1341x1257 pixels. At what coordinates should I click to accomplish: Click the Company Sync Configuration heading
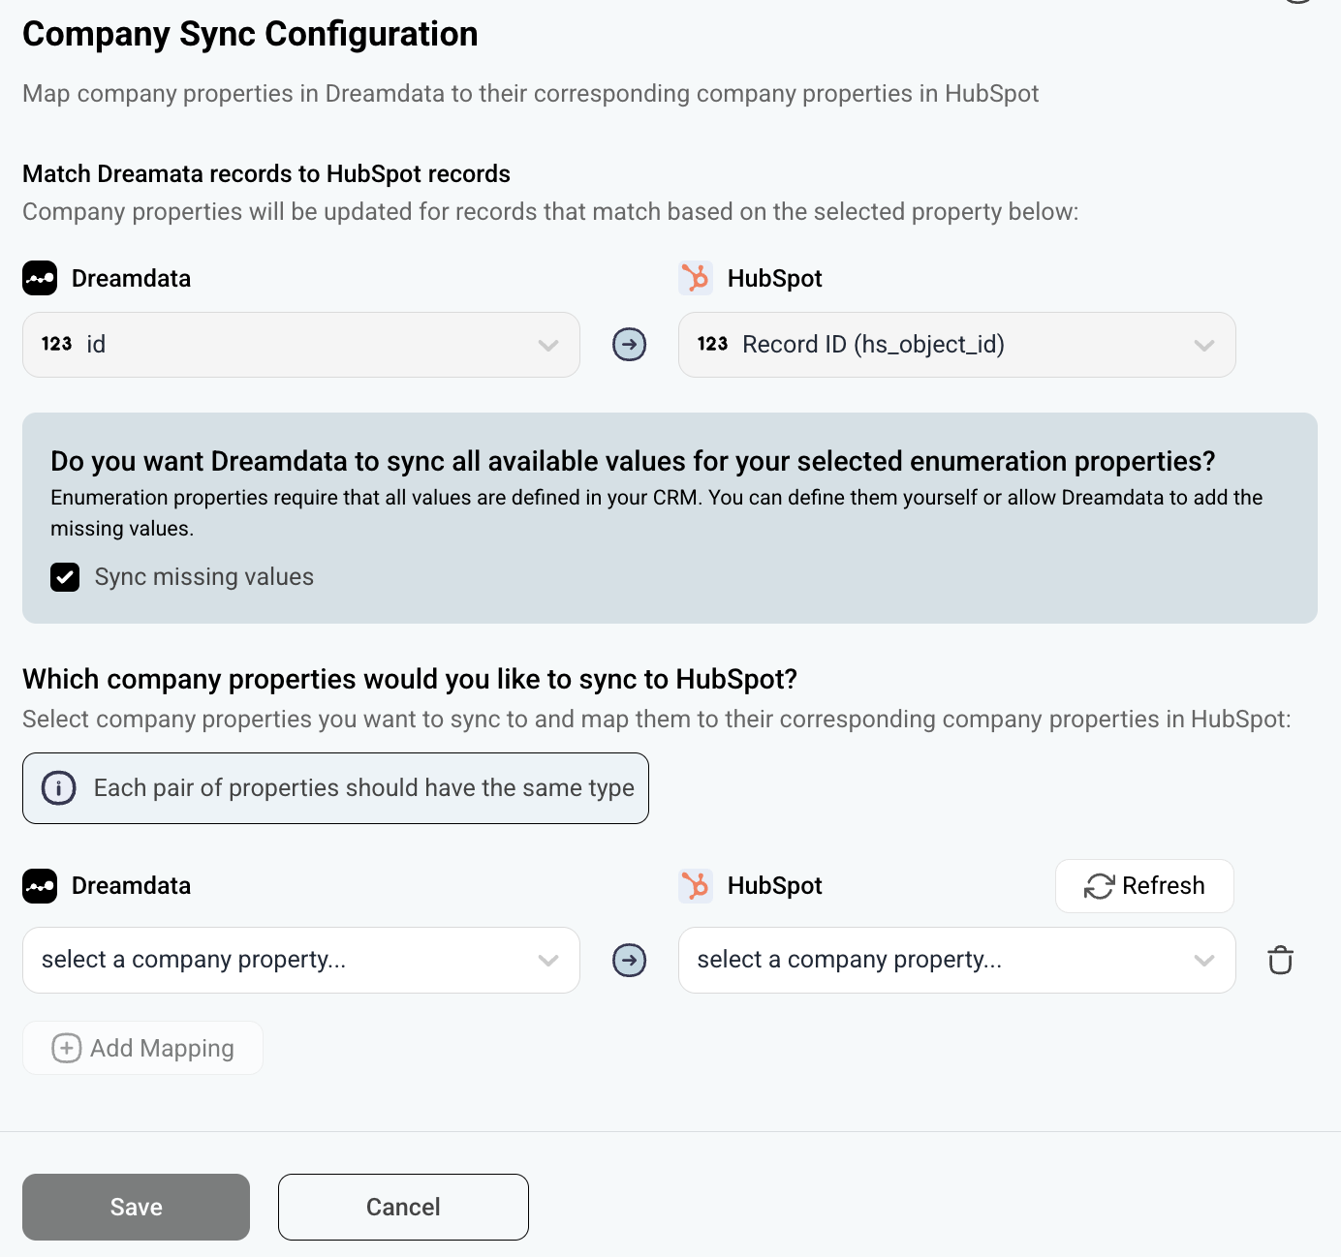pos(250,34)
